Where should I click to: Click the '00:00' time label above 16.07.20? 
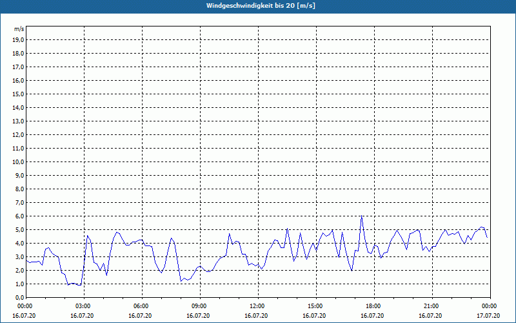tap(25, 306)
